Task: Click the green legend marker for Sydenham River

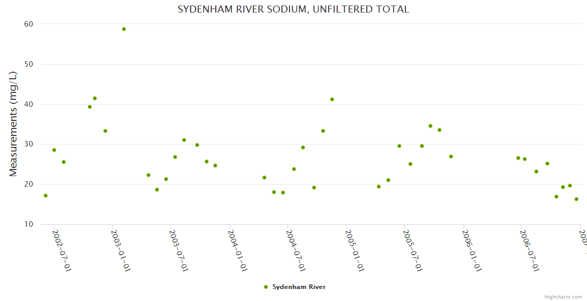Action: click(266, 287)
